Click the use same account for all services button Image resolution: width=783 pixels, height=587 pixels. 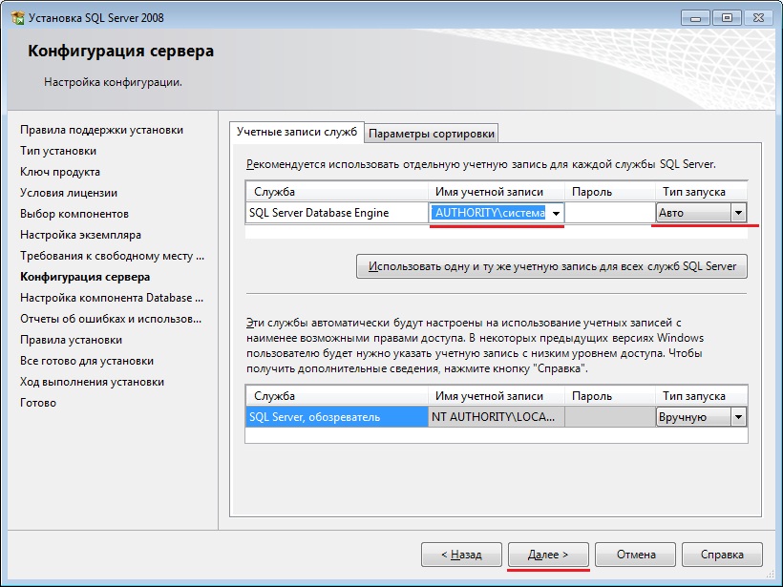(x=552, y=266)
